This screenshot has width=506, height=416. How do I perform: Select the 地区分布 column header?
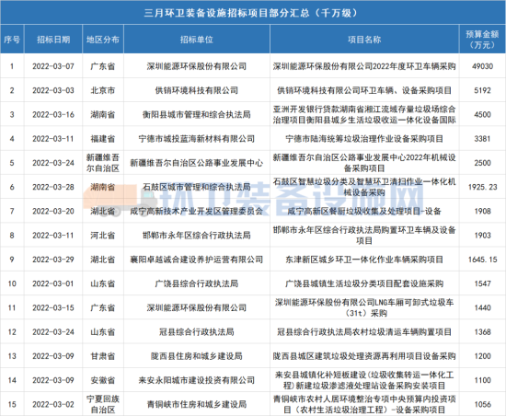coord(103,40)
